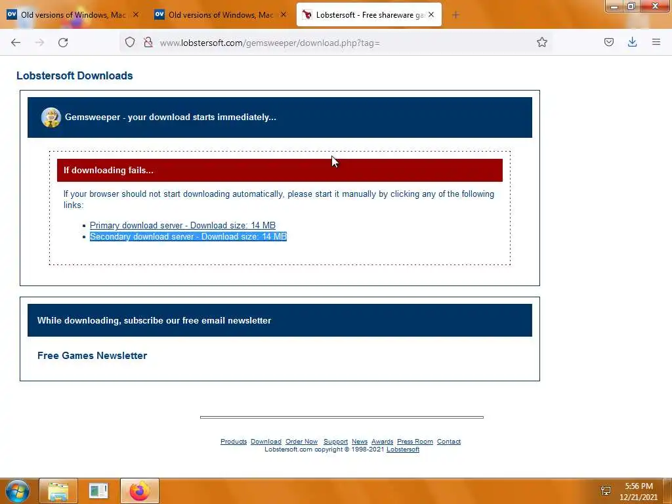The height and width of the screenshot is (504, 672).
Task: Open the Products footer link
Action: point(234,442)
